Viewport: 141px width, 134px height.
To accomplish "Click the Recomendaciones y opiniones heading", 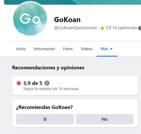I will click(x=48, y=68).
